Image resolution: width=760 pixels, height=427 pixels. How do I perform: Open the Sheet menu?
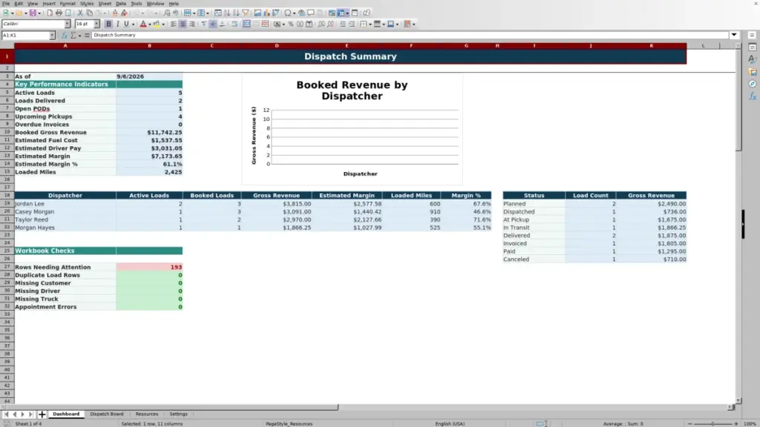coord(105,4)
